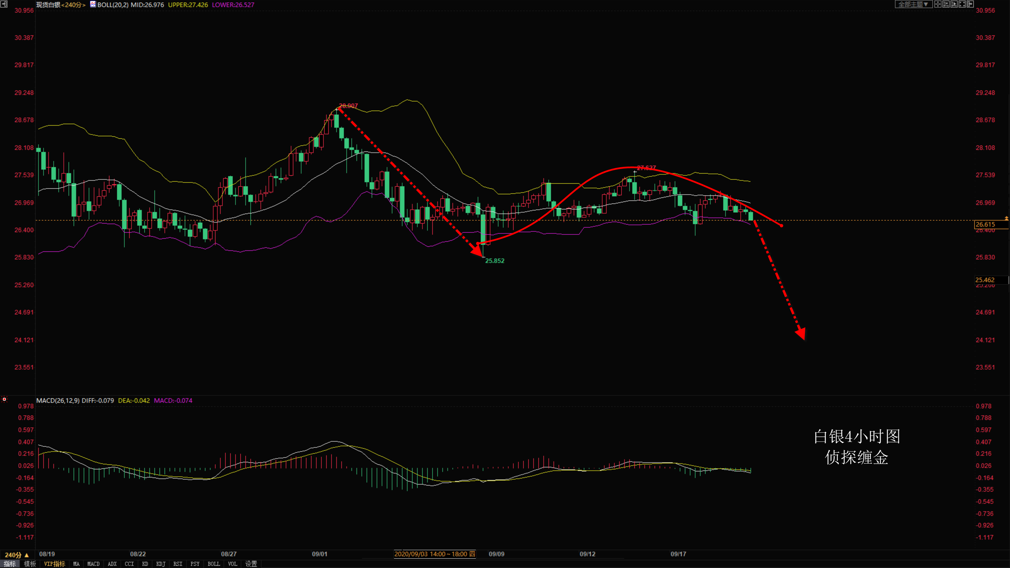The height and width of the screenshot is (568, 1010).
Task: Click the small arrow marker on right price axis
Action: coord(1007,218)
